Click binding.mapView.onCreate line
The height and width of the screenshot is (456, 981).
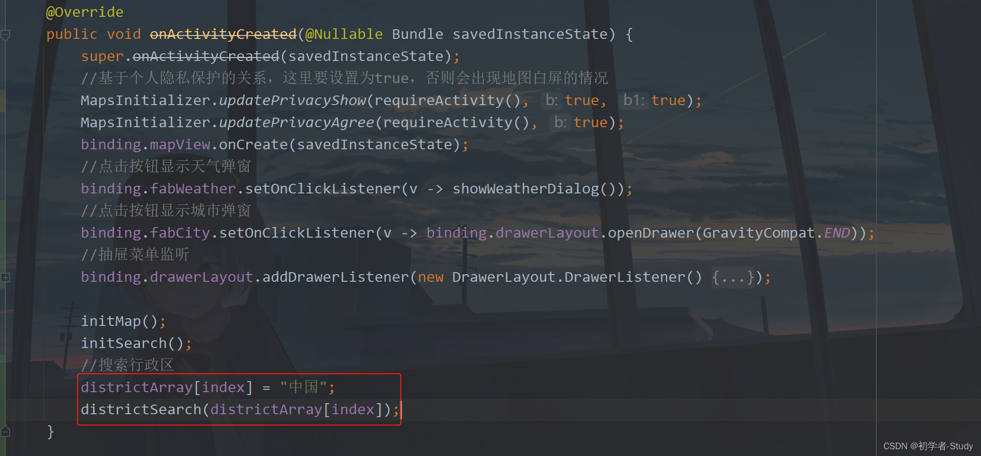[x=274, y=144]
